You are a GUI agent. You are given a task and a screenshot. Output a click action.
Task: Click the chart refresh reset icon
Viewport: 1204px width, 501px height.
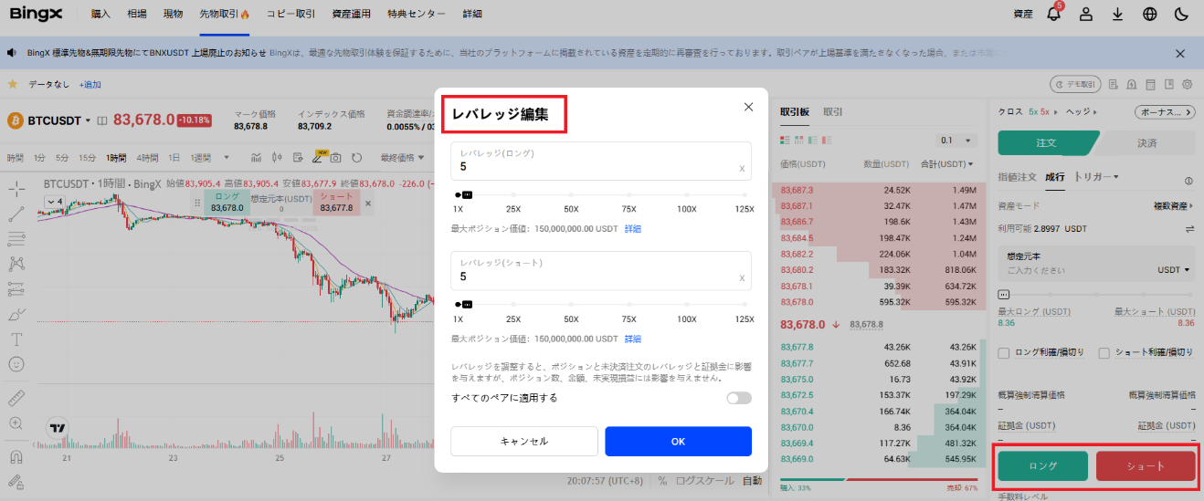pyautogui.click(x=356, y=157)
